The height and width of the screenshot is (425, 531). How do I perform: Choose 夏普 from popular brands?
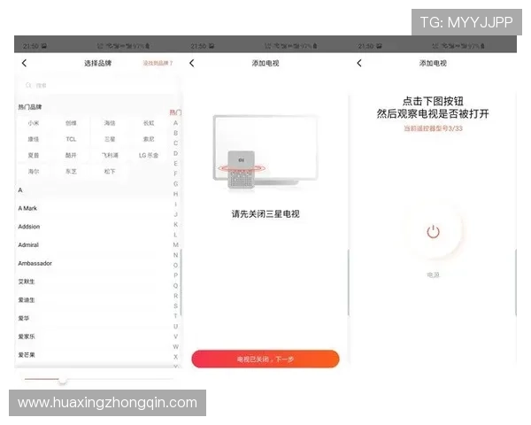(34, 155)
